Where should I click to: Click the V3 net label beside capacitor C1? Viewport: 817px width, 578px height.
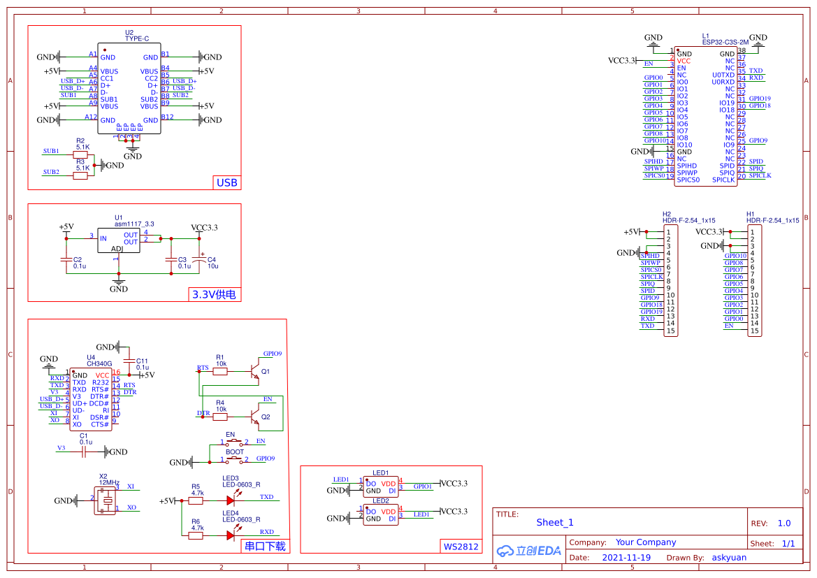click(x=62, y=448)
